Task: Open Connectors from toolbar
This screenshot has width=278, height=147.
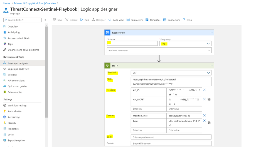Action: [171, 20]
